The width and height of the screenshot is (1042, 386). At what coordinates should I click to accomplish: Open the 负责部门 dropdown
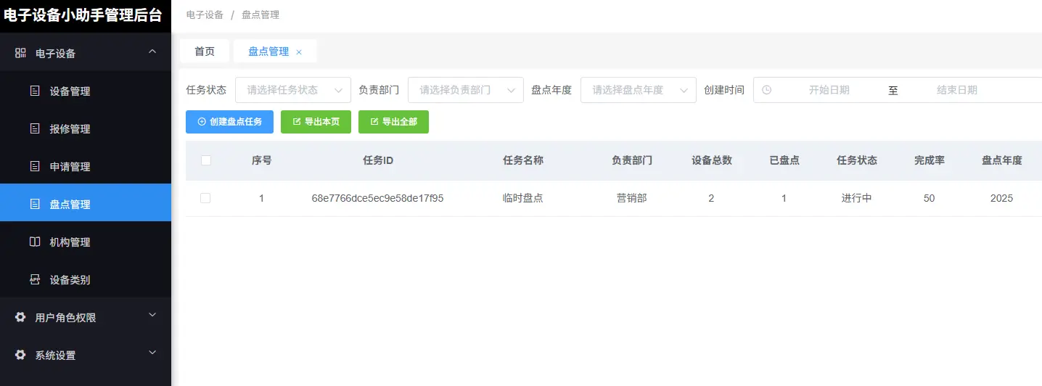(x=465, y=90)
